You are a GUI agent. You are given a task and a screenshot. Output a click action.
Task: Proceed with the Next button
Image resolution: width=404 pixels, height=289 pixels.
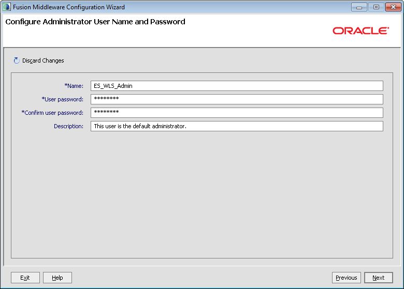379,278
